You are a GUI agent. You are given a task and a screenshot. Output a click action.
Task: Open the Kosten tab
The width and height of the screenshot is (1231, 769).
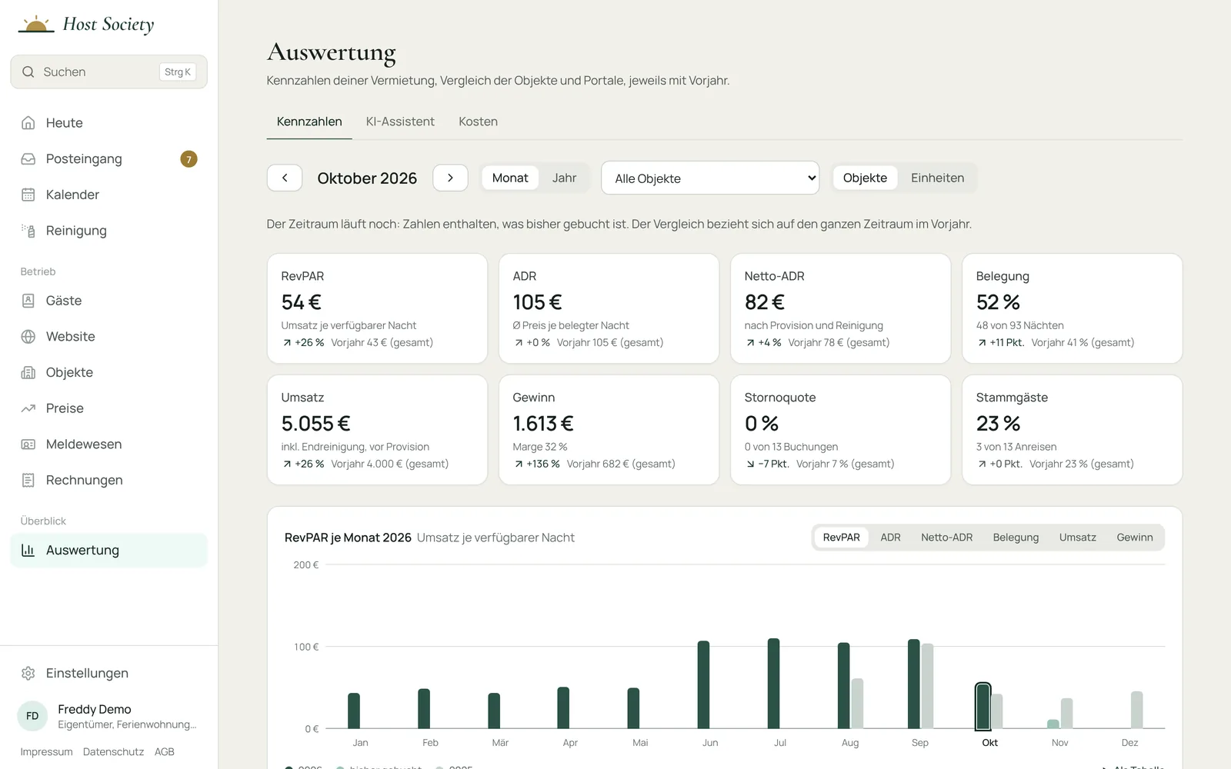pyautogui.click(x=478, y=122)
